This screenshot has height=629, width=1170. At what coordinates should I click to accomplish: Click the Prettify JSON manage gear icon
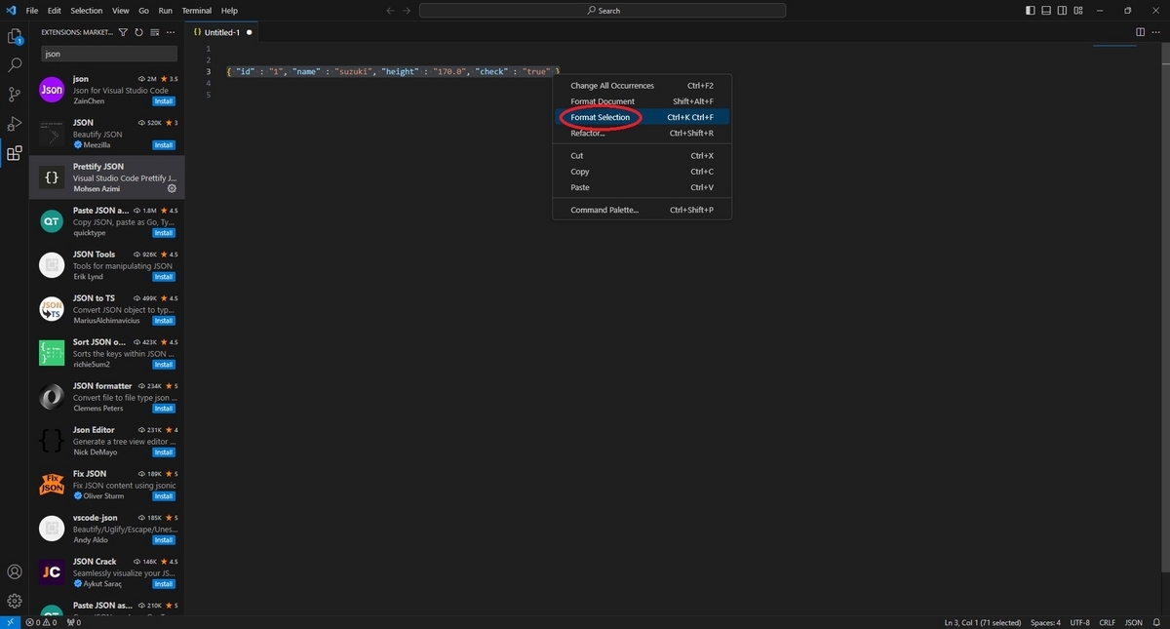[x=172, y=189]
